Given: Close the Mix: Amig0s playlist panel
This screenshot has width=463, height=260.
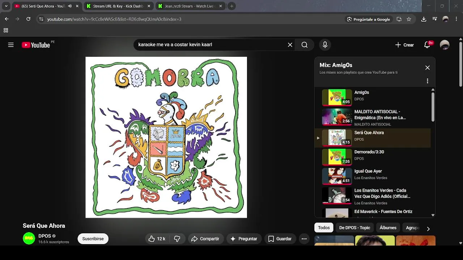Looking at the screenshot, I should point(428,68).
